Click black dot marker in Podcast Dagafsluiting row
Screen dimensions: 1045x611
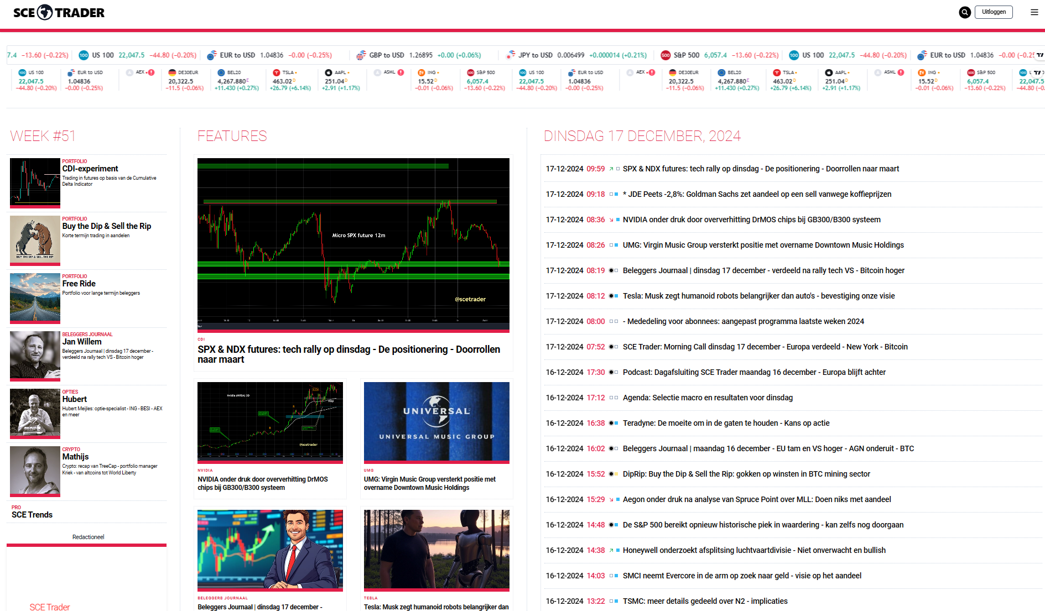pyautogui.click(x=611, y=373)
